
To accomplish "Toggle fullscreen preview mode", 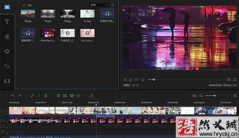I will (x=235, y=80).
